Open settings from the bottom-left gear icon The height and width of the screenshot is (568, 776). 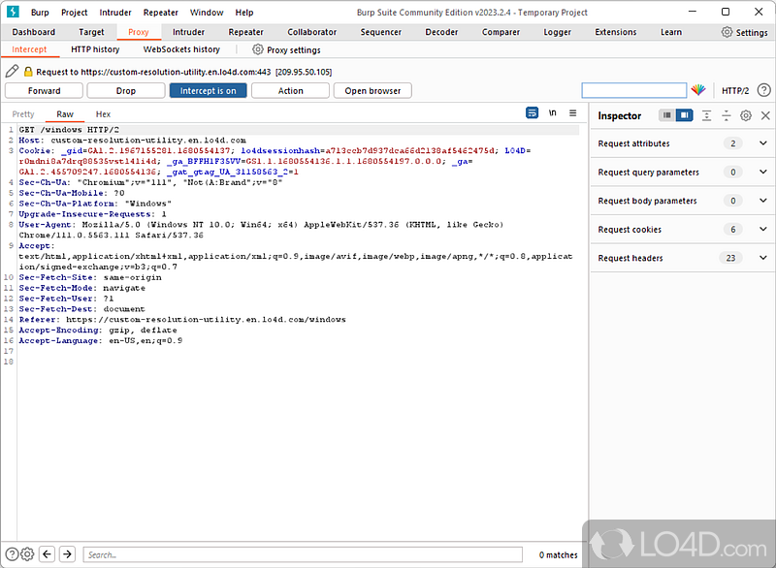click(26, 554)
